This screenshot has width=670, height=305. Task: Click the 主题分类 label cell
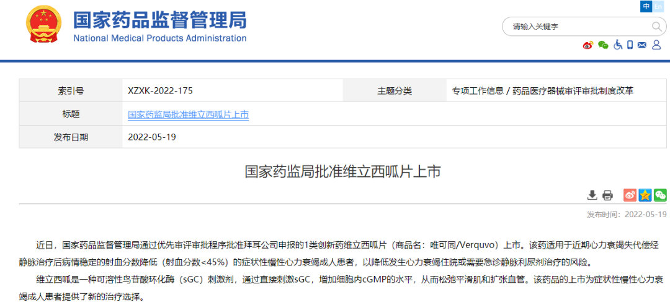pyautogui.click(x=395, y=91)
